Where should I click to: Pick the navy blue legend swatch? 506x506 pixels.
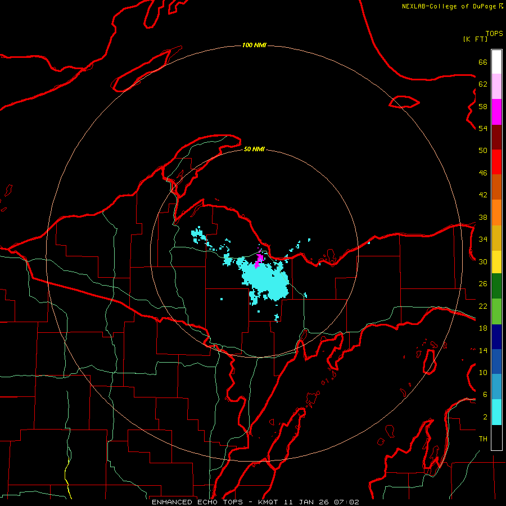tap(496, 337)
